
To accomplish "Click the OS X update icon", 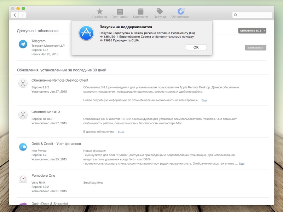I will tap(23, 115).
